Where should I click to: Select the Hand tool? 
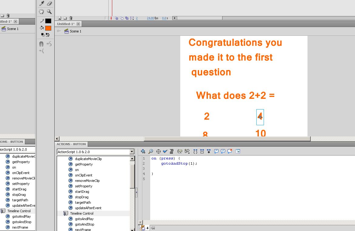coord(42,12)
